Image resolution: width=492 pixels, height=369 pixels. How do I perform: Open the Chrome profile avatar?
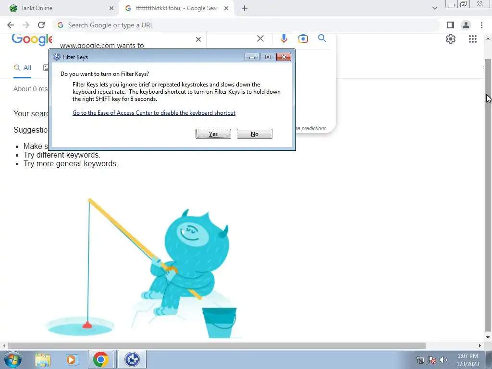tap(466, 25)
